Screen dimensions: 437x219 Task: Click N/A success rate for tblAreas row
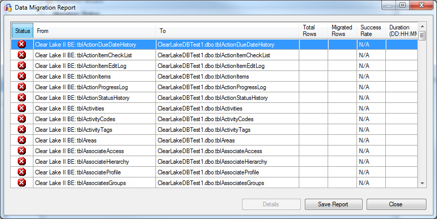[x=371, y=140]
